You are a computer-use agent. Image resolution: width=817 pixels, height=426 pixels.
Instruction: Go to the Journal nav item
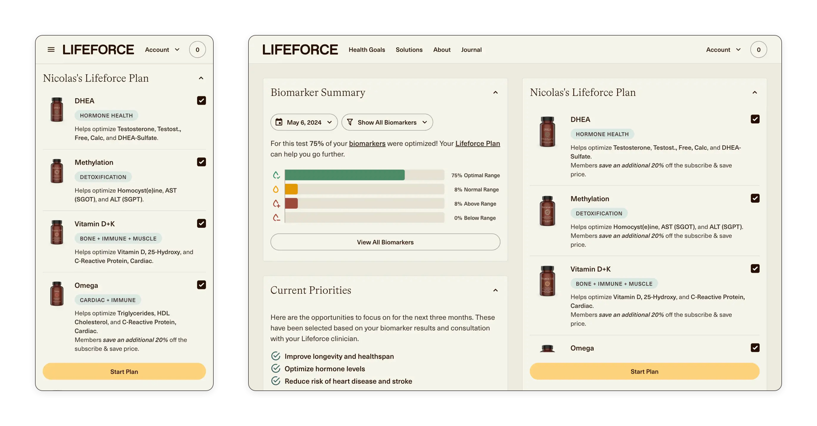pos(471,50)
